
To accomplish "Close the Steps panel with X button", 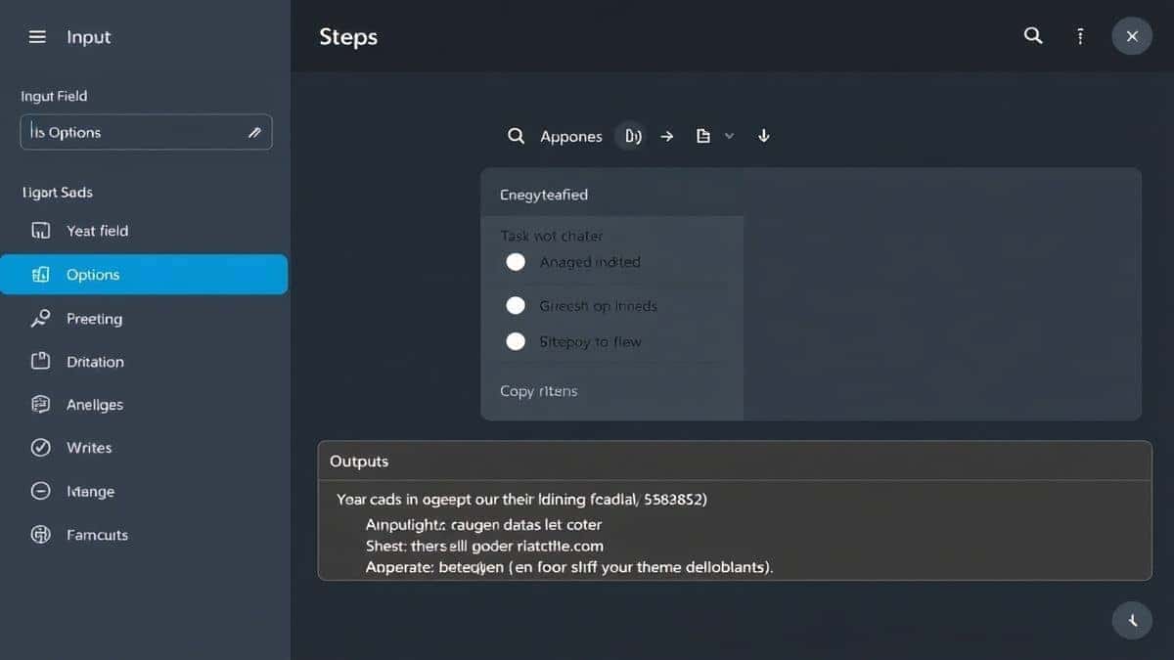I will click(1132, 36).
